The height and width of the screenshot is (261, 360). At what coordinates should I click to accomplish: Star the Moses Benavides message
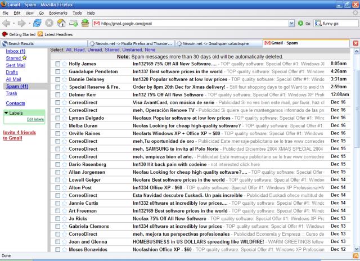pyautogui.click(x=65, y=249)
